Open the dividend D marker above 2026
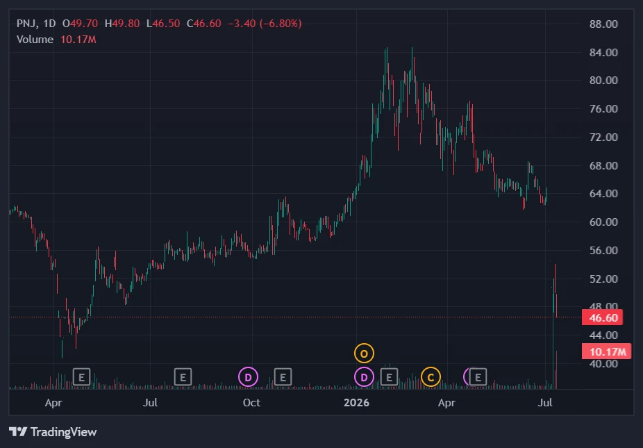 click(x=364, y=377)
